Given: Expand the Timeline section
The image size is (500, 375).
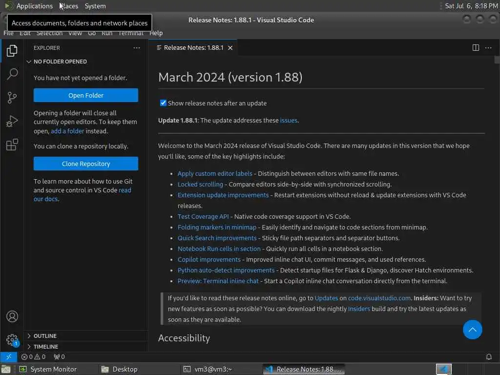Looking at the screenshot, I should tap(86, 347).
